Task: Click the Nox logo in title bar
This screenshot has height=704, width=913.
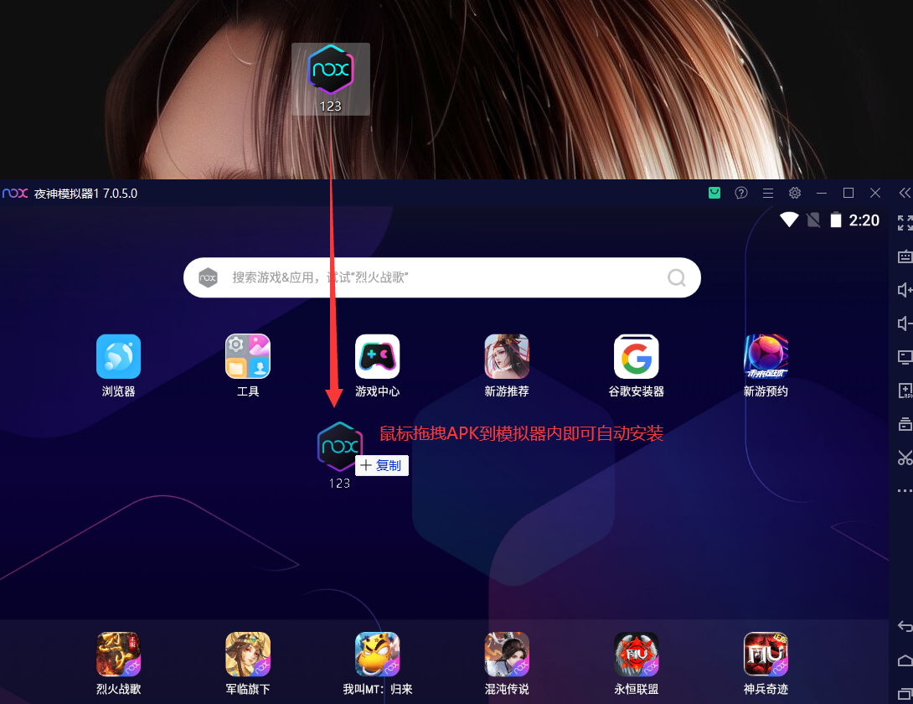Action: (x=15, y=193)
